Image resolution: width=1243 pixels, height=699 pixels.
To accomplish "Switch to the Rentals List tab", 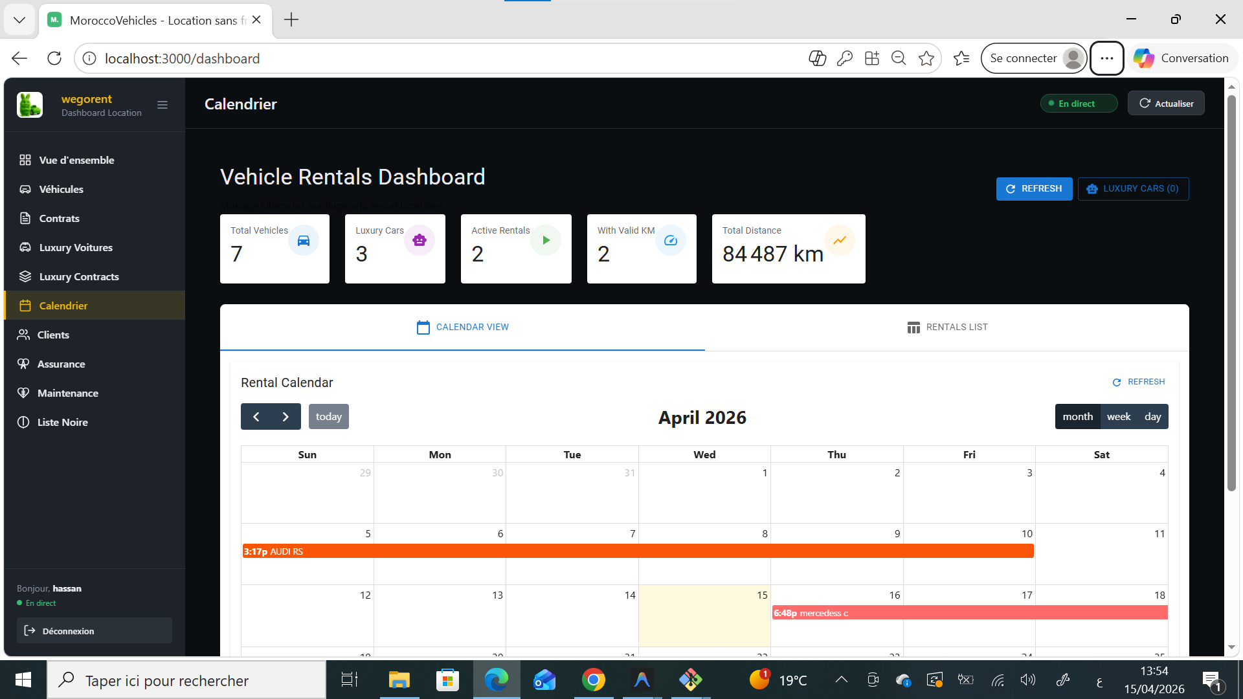I will (x=947, y=327).
